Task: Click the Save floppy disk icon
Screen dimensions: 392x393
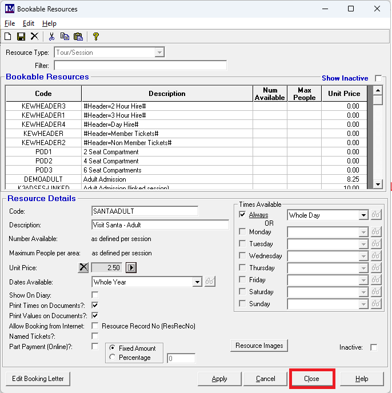Action: [21, 36]
